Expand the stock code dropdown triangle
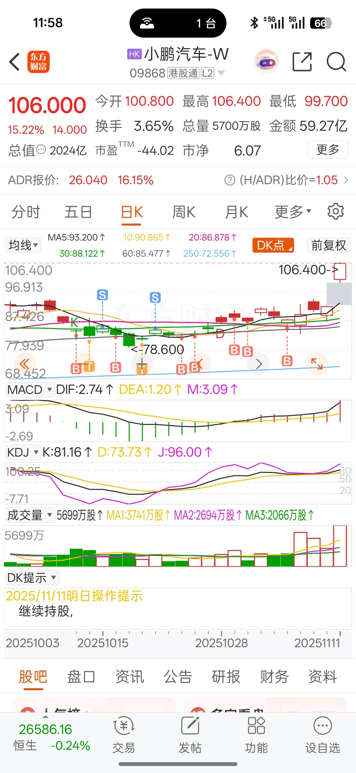This screenshot has width=356, height=773. pos(221,73)
